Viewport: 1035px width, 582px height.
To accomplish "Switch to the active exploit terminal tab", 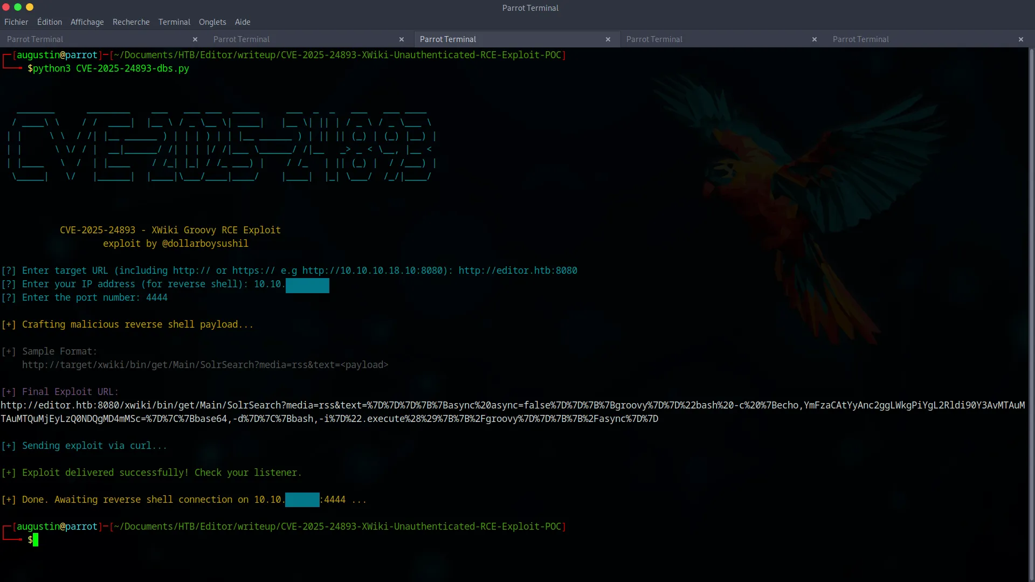I will tap(447, 39).
